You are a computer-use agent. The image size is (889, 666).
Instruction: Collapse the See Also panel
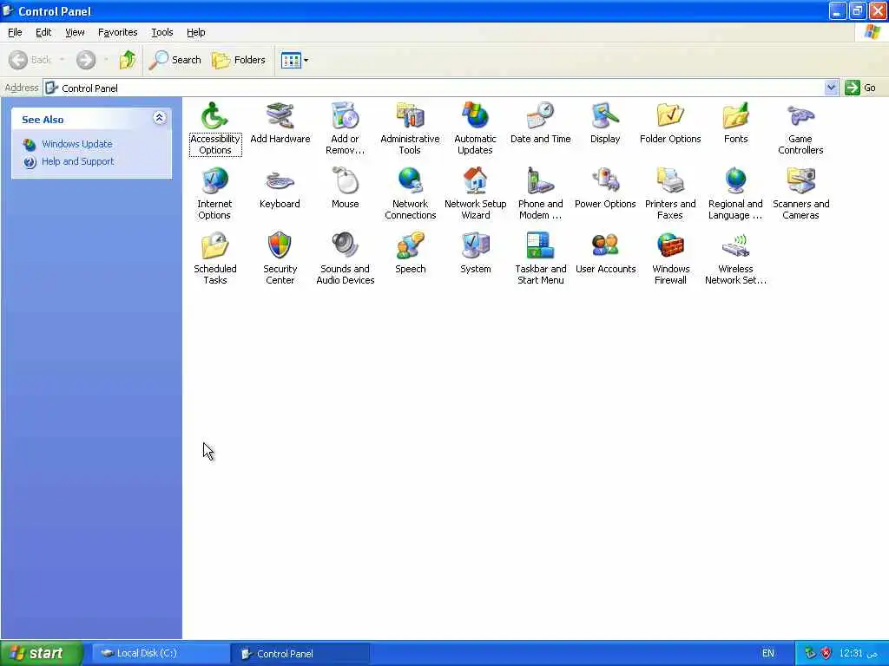pos(160,118)
